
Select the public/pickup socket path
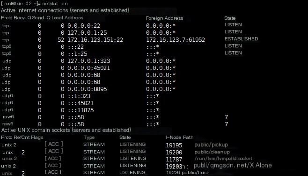(211, 145)
